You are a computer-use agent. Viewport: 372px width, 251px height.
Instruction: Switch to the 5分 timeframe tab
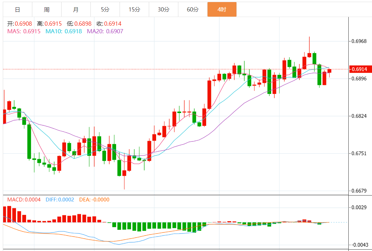click(105, 9)
